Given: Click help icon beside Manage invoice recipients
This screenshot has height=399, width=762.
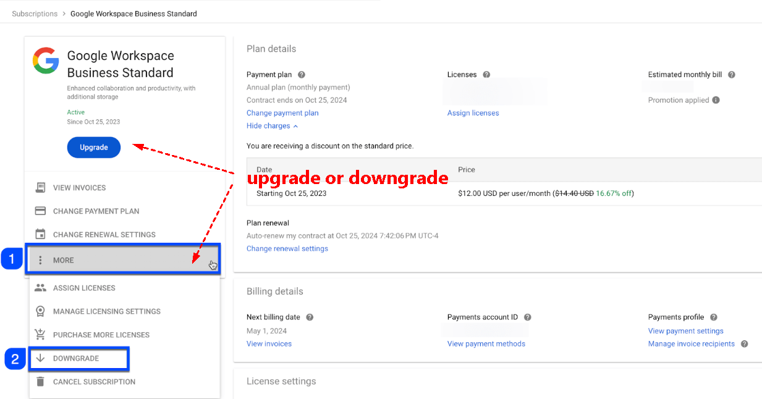Looking at the screenshot, I should (x=745, y=344).
